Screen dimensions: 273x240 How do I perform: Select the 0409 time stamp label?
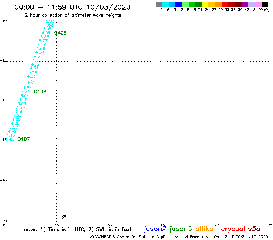[61, 33]
